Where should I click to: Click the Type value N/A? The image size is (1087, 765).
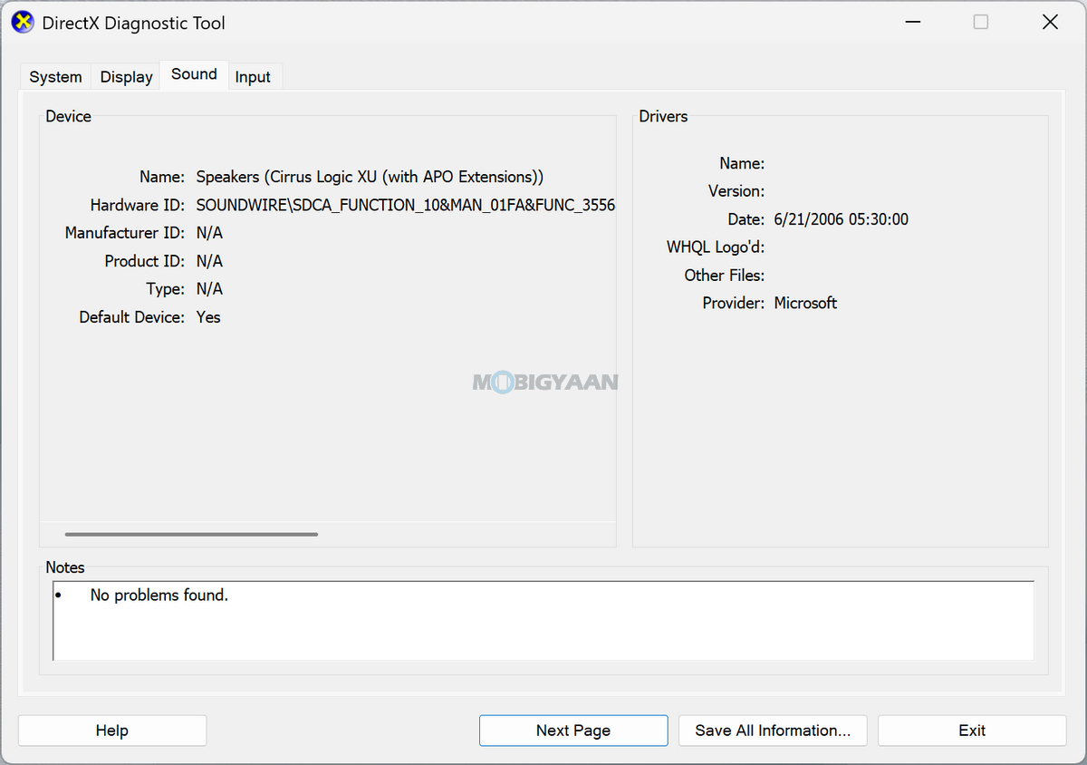(x=209, y=289)
